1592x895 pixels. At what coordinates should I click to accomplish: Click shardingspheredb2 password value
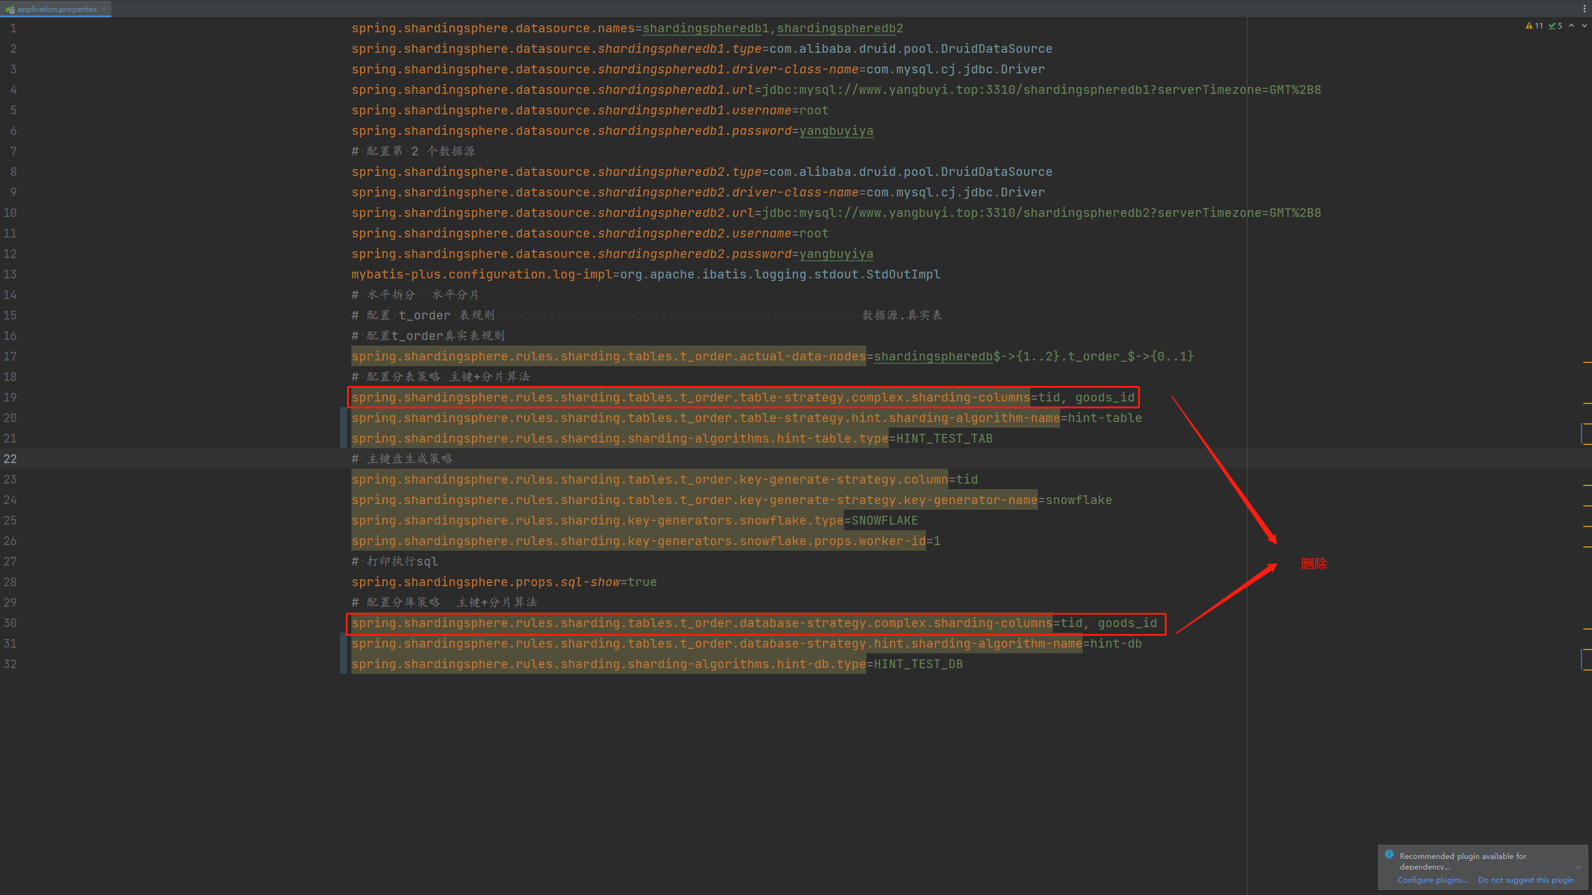coord(836,254)
